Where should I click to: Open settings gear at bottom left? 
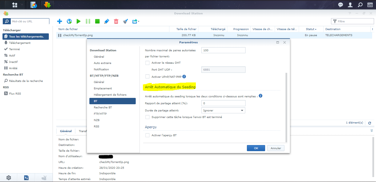tap(9, 178)
